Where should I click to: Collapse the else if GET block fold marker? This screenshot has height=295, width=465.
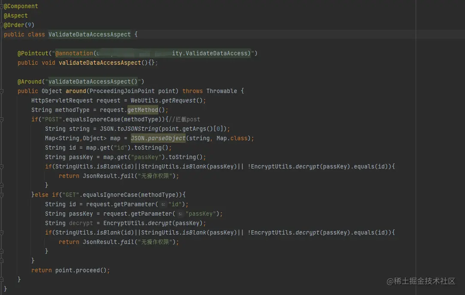tap(1, 195)
